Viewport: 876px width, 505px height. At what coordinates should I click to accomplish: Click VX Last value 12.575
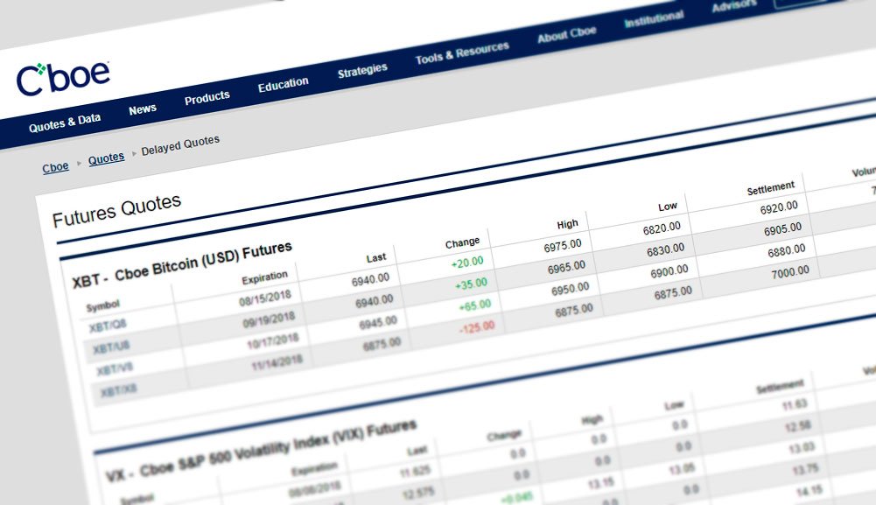click(418, 494)
